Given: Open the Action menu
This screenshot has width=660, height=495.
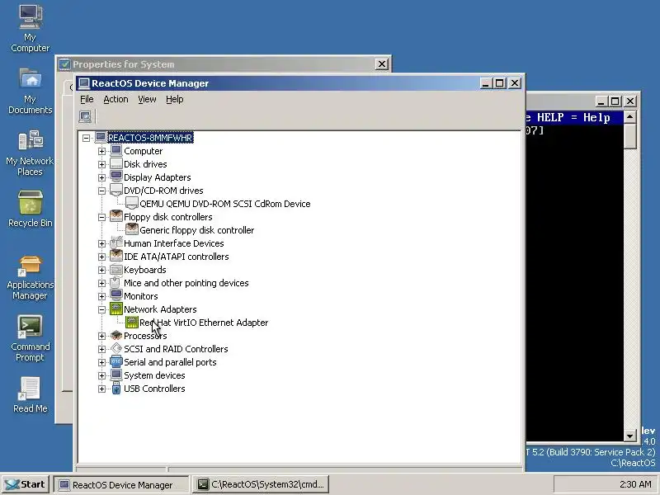Looking at the screenshot, I should coord(115,99).
